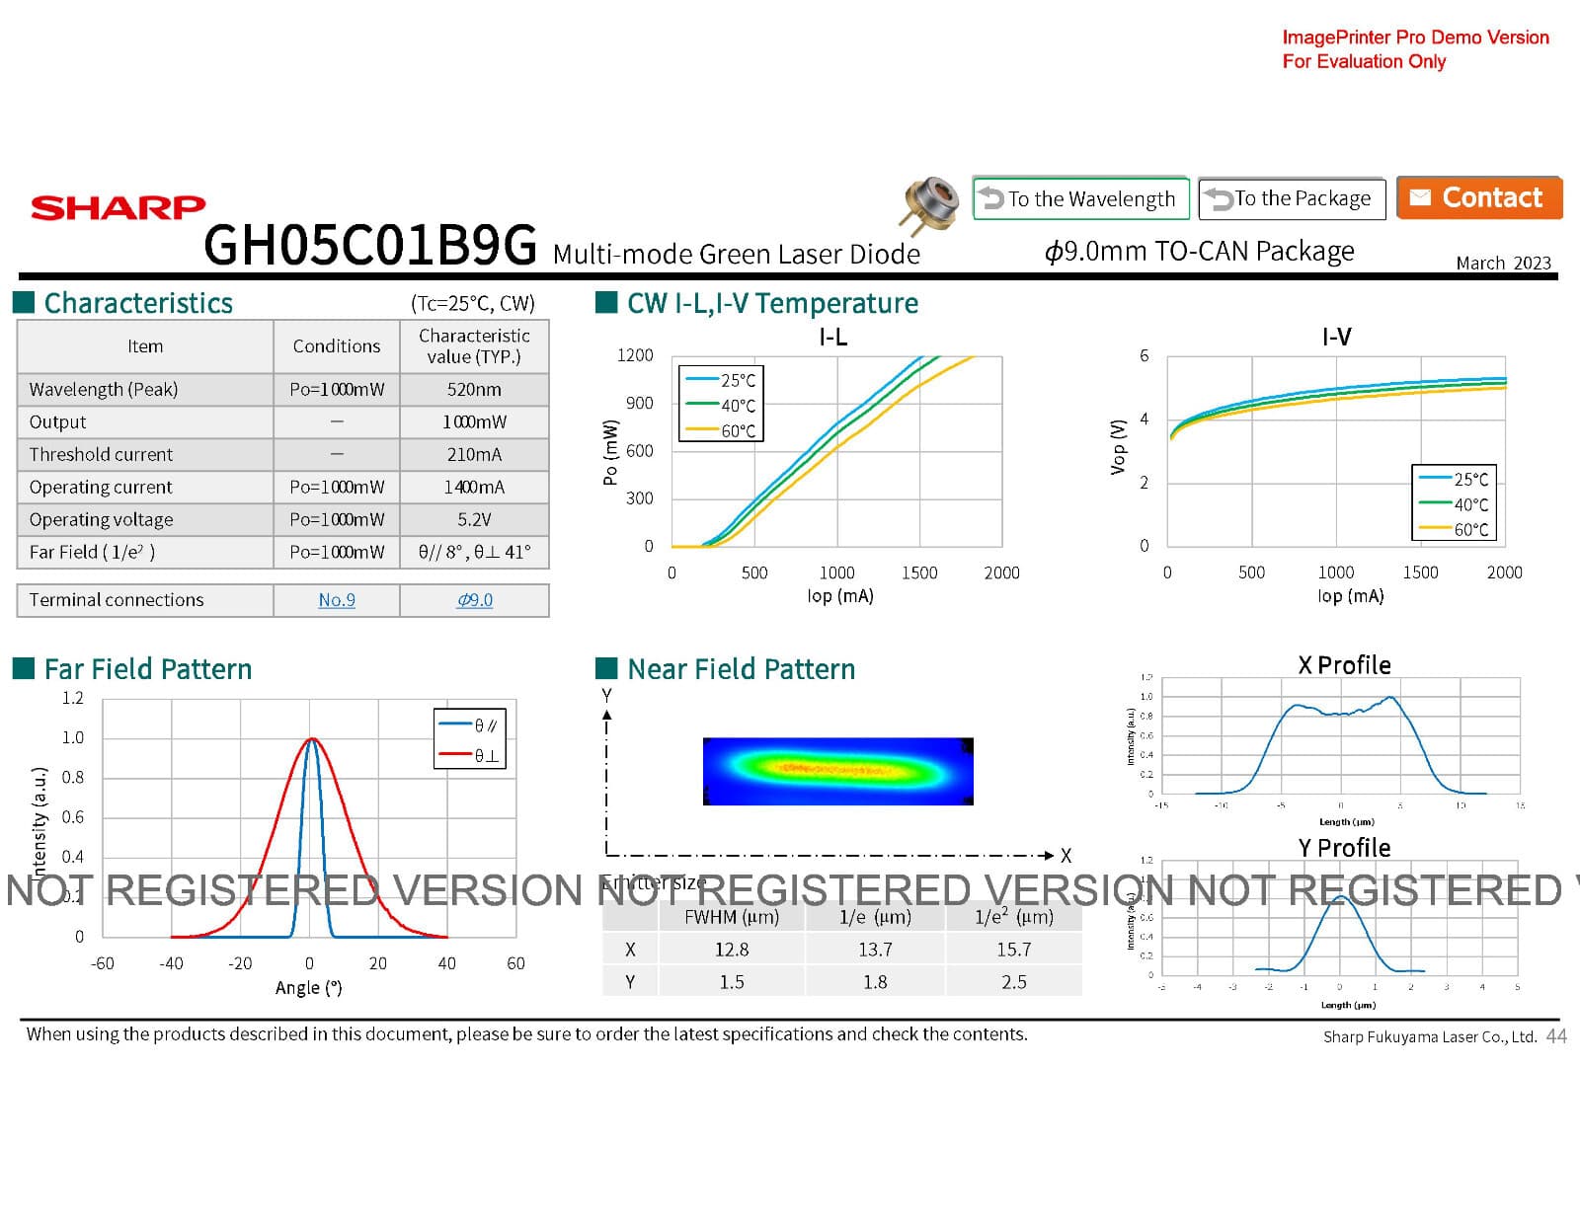Click the SHARP logo
1580x1220 pixels.
118,207
